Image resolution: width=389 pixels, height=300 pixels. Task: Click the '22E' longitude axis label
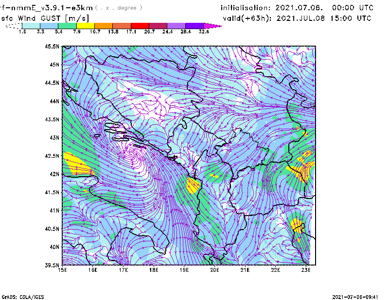[x=275, y=270]
